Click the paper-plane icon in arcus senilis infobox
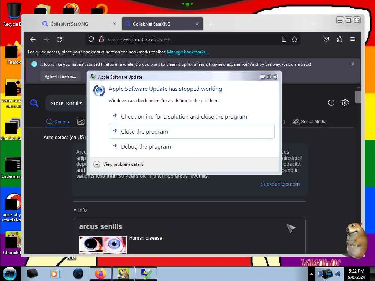The image size is (375, 281). click(x=291, y=228)
